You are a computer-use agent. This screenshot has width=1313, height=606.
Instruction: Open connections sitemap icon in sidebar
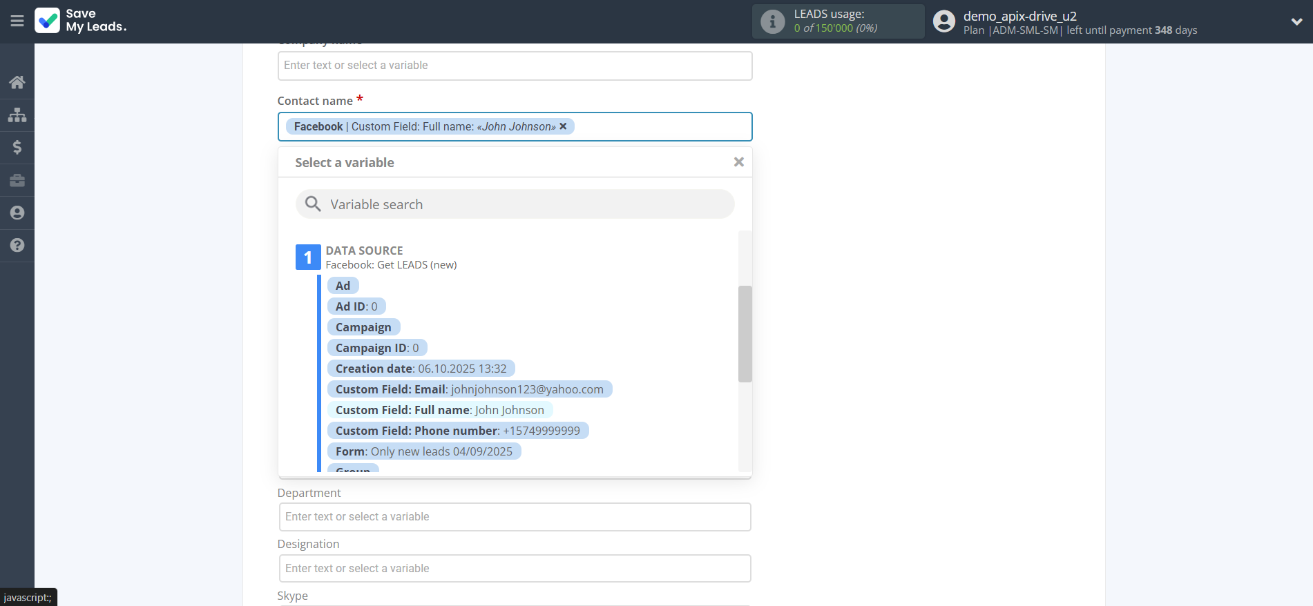[17, 115]
